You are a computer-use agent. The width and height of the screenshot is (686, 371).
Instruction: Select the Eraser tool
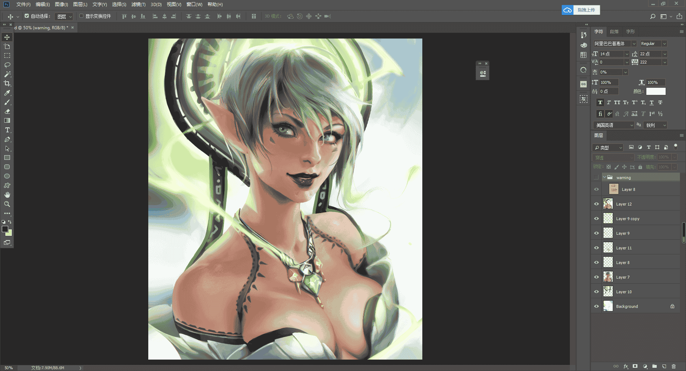[x=7, y=111]
